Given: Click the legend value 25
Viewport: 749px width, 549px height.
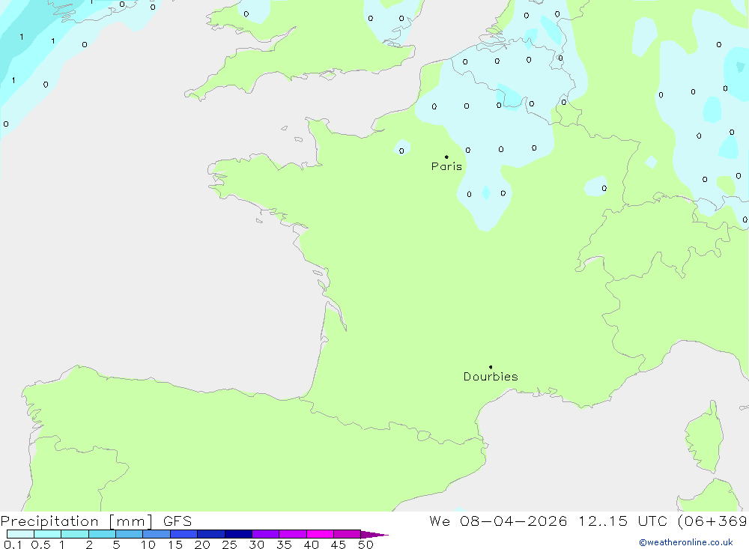Looking at the screenshot, I should point(229,545).
